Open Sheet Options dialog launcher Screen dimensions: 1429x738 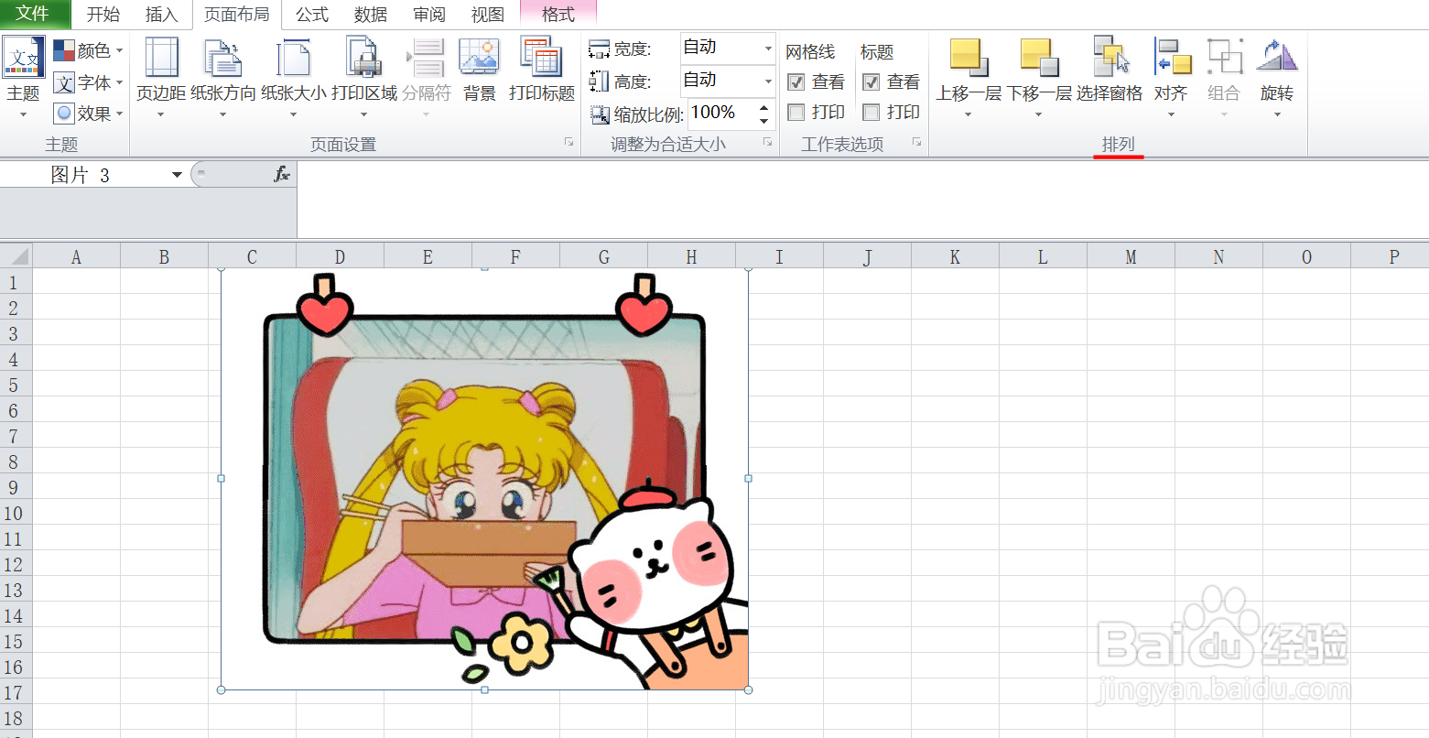(916, 143)
